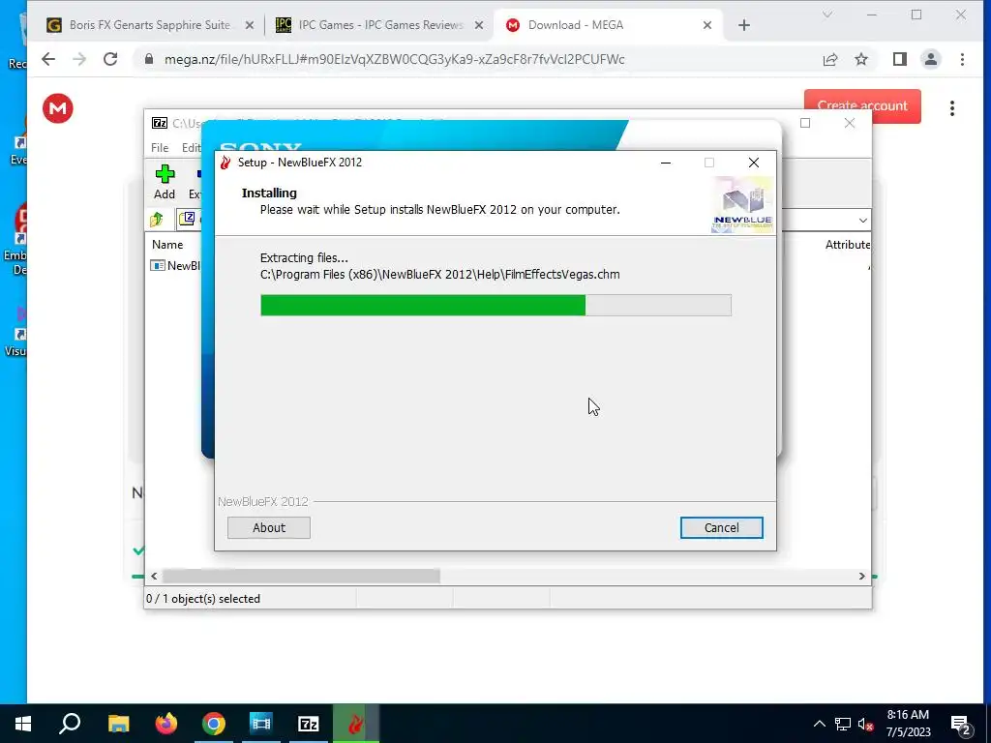Switch to Chrome in taskbar
The height and width of the screenshot is (743, 991).
(214, 724)
